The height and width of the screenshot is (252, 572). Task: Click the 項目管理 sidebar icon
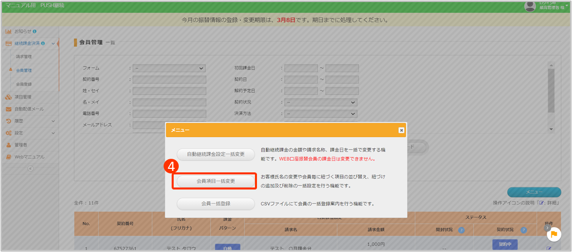pos(9,97)
